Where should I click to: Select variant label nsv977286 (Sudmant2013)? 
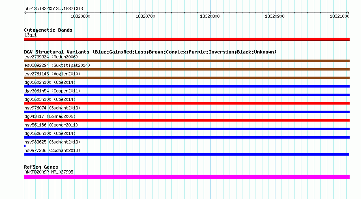(x=52, y=150)
